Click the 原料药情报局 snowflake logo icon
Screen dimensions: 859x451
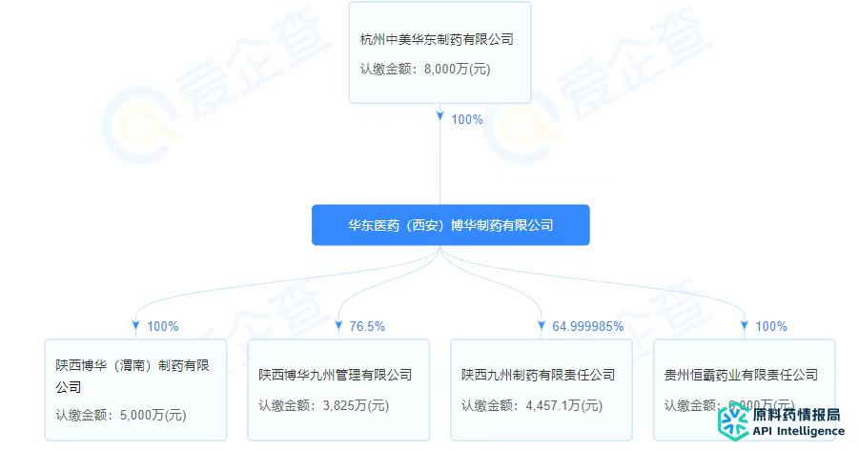coord(735,421)
